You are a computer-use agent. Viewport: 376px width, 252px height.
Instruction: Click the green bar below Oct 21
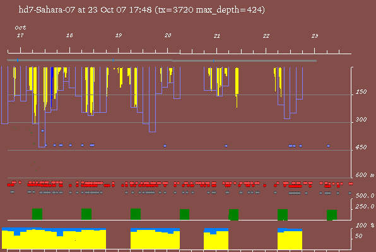pyautogui.click(x=233, y=215)
